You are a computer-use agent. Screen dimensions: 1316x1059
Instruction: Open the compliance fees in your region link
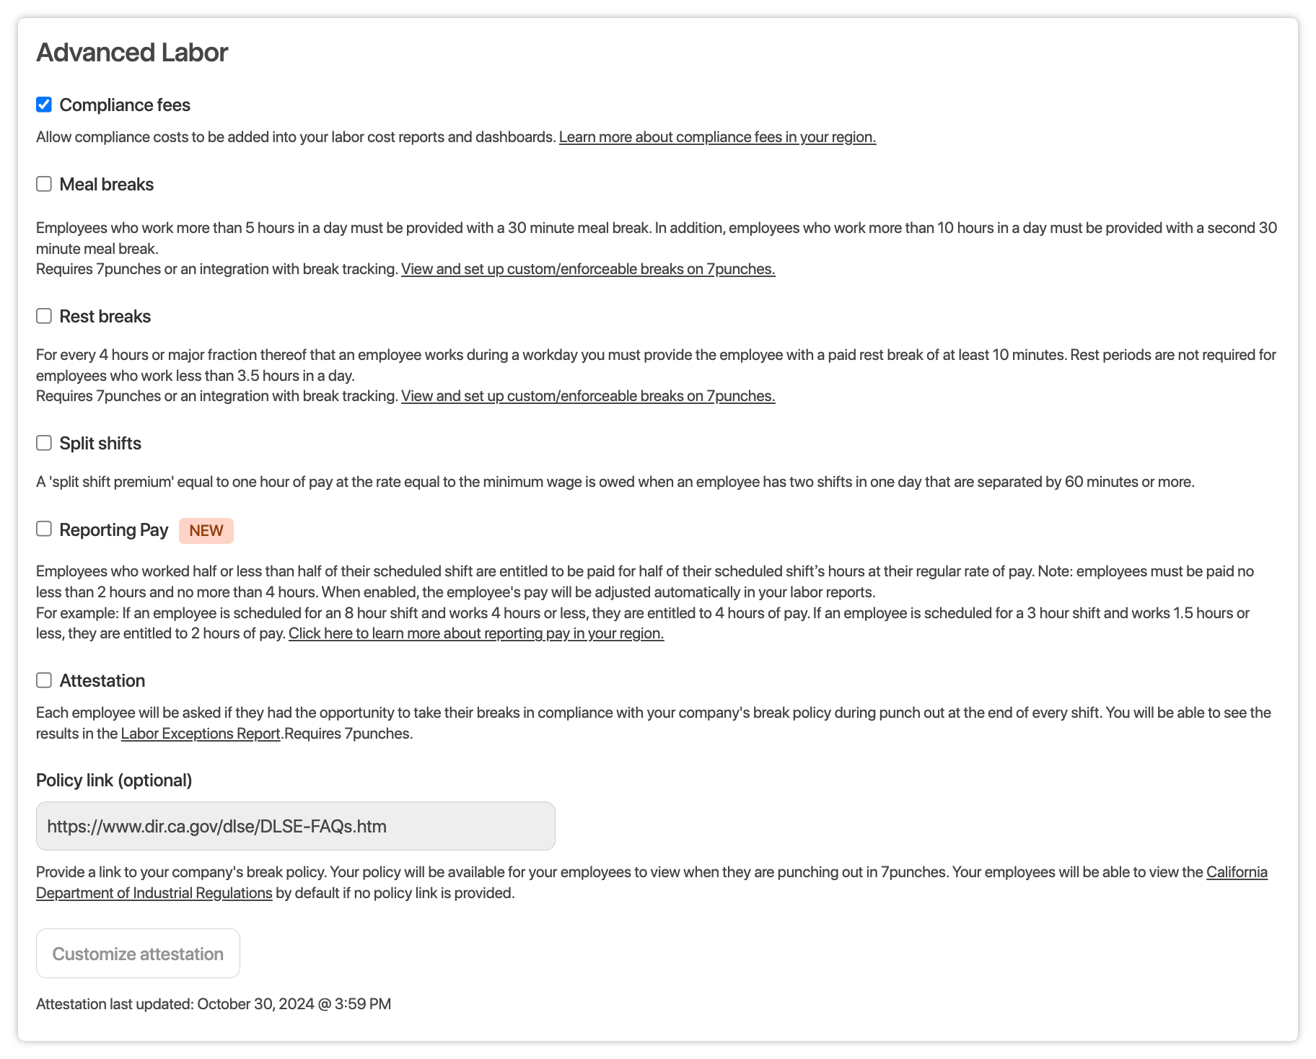click(x=717, y=137)
